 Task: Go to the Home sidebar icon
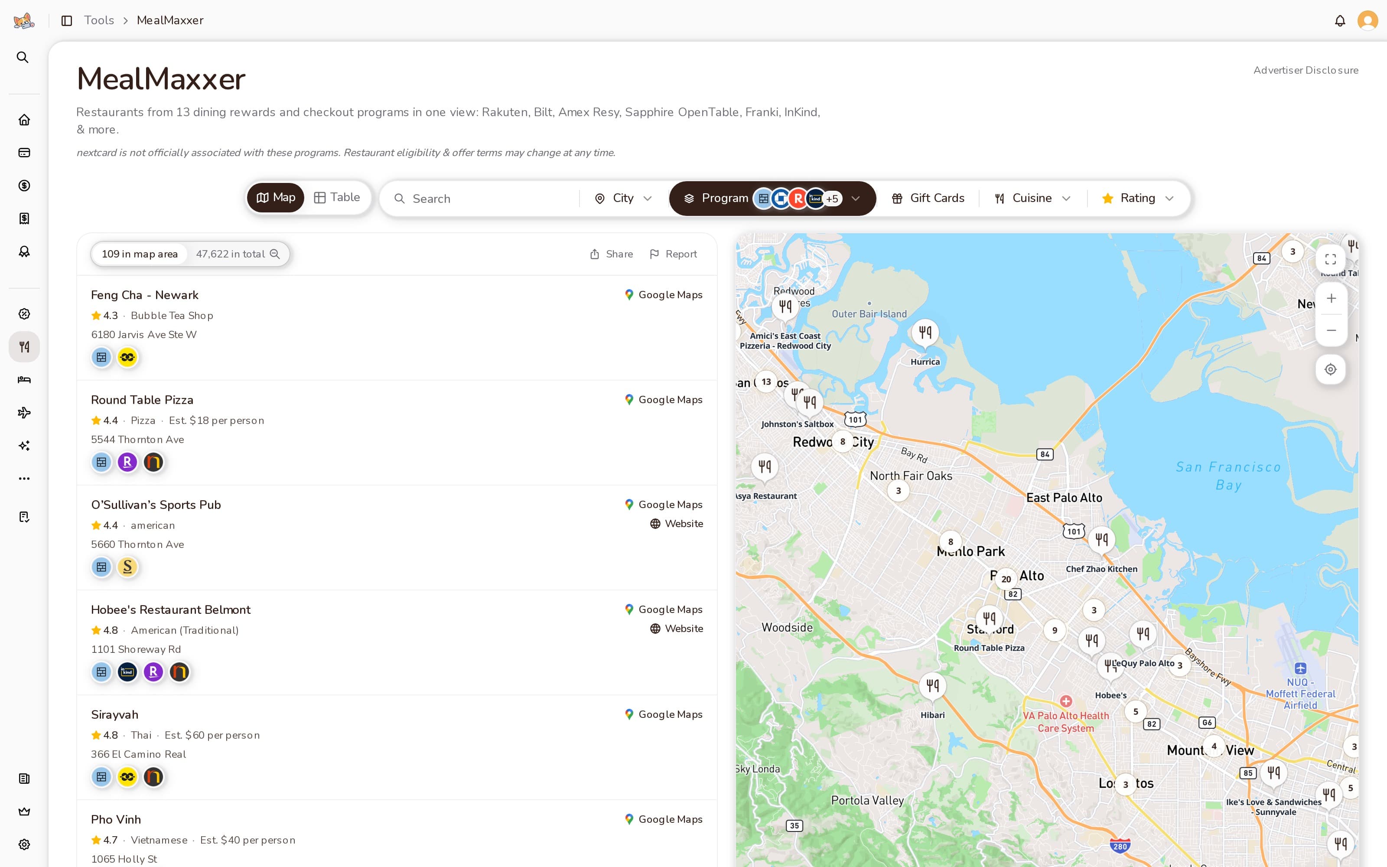click(24, 120)
